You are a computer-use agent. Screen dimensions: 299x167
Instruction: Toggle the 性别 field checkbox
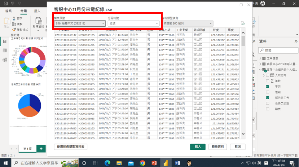pos(267,92)
